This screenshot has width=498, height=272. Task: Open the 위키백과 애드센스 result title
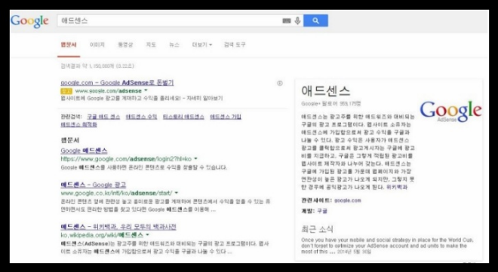coord(118,227)
